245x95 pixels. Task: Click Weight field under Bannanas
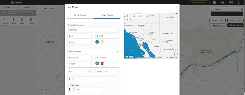point(80,42)
